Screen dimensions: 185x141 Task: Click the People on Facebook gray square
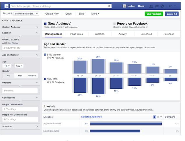(x=114, y=24)
